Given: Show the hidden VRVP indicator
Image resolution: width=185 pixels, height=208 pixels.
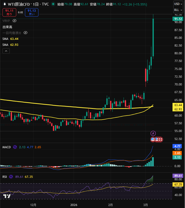Looking at the screenshot, I should 14,21.
